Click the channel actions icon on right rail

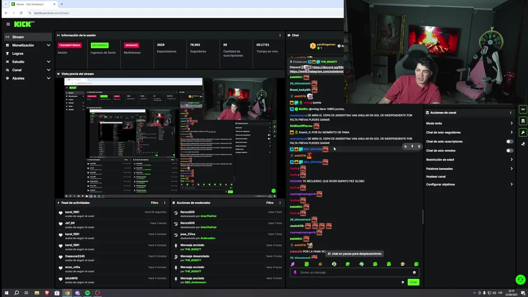coord(523,121)
